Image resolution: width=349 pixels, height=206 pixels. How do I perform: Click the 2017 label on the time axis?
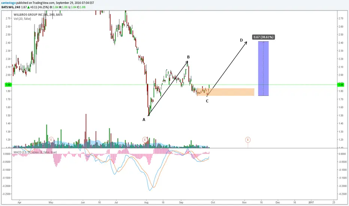point(311,202)
